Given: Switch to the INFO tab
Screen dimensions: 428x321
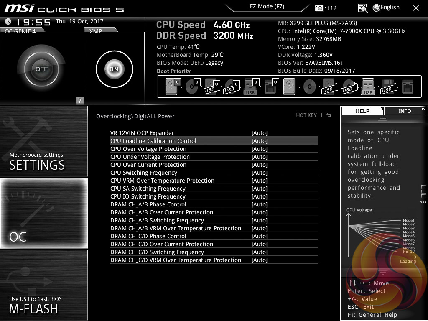Looking at the screenshot, I should coord(405,111).
